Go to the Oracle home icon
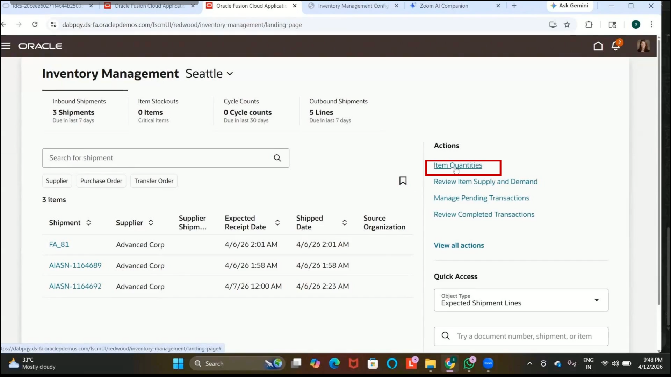 [598, 46]
